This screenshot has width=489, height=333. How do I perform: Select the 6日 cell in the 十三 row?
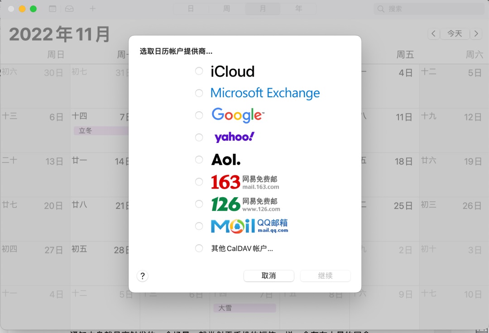pyautogui.click(x=35, y=131)
